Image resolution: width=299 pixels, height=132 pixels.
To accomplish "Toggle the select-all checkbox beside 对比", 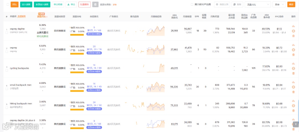I will tap(8, 4).
